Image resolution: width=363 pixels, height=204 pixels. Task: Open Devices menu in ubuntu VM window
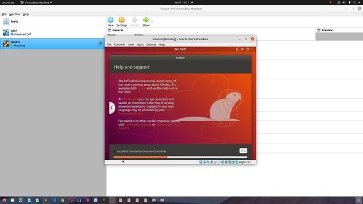151,44
